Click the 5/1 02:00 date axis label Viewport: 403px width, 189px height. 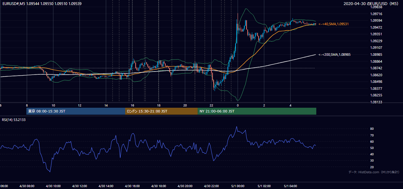pos(264,186)
